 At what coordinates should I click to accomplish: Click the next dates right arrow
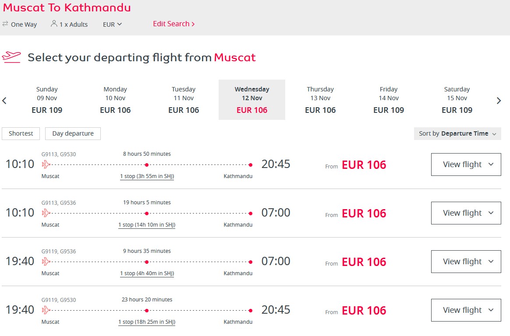click(499, 101)
